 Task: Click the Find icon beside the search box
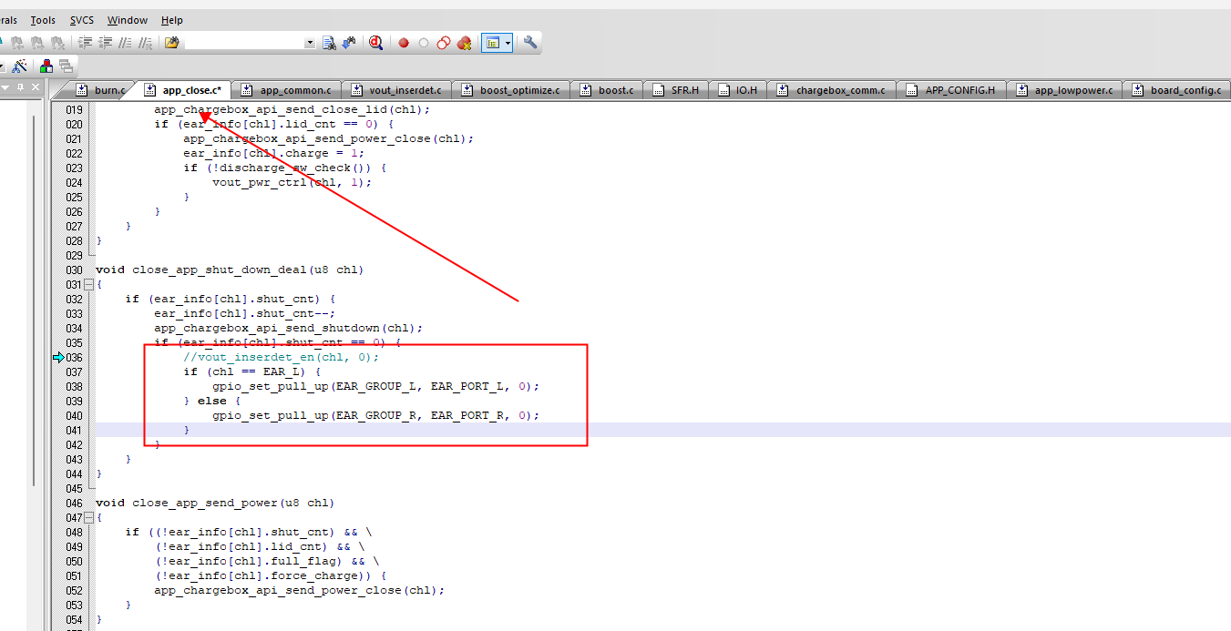click(329, 43)
